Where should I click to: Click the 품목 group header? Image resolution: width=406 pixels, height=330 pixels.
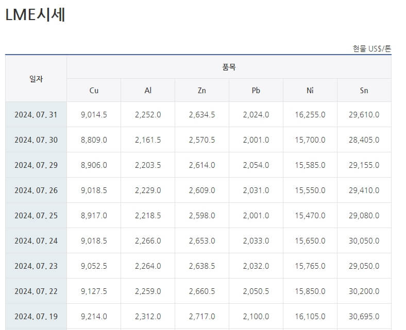click(229, 67)
